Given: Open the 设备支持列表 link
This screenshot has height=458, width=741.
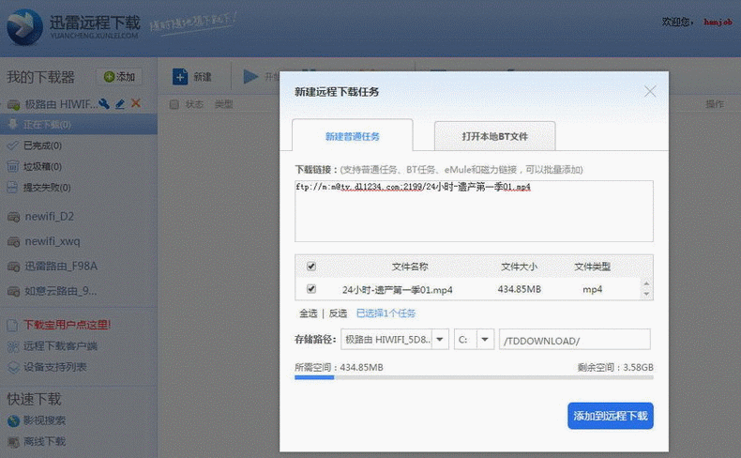Looking at the screenshot, I should [54, 367].
